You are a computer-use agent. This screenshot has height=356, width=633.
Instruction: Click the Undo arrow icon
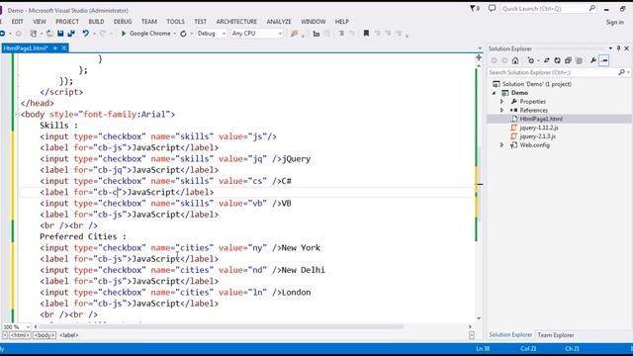86,34
